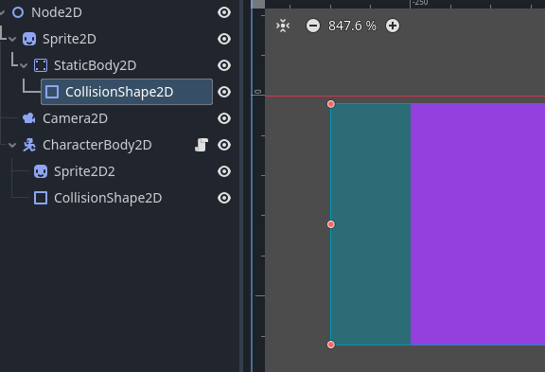
Task: Hide the CharacterBody2D node
Action: point(224,145)
